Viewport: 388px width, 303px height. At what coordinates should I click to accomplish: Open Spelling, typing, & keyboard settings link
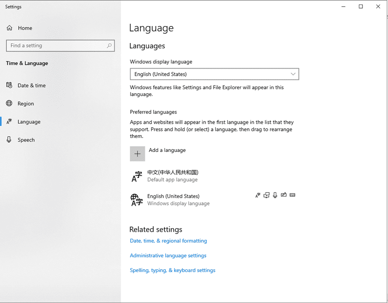[172, 270]
